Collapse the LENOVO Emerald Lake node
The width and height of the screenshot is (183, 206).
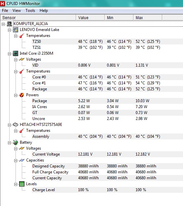coord(9,30)
